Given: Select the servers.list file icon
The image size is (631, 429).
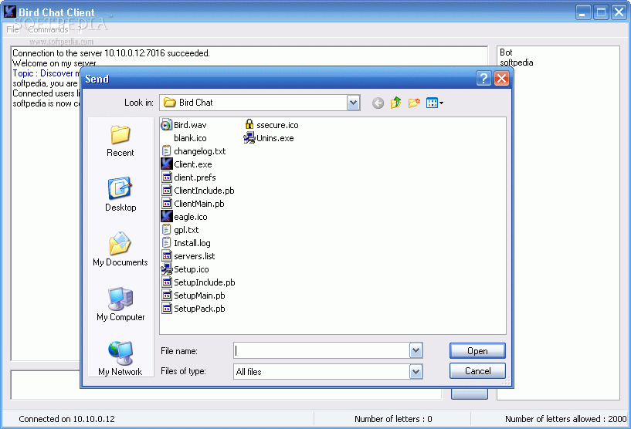Looking at the screenshot, I should pyautogui.click(x=166, y=255).
